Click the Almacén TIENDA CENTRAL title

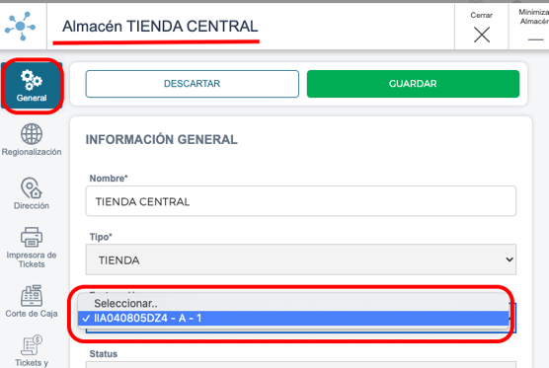tap(160, 27)
